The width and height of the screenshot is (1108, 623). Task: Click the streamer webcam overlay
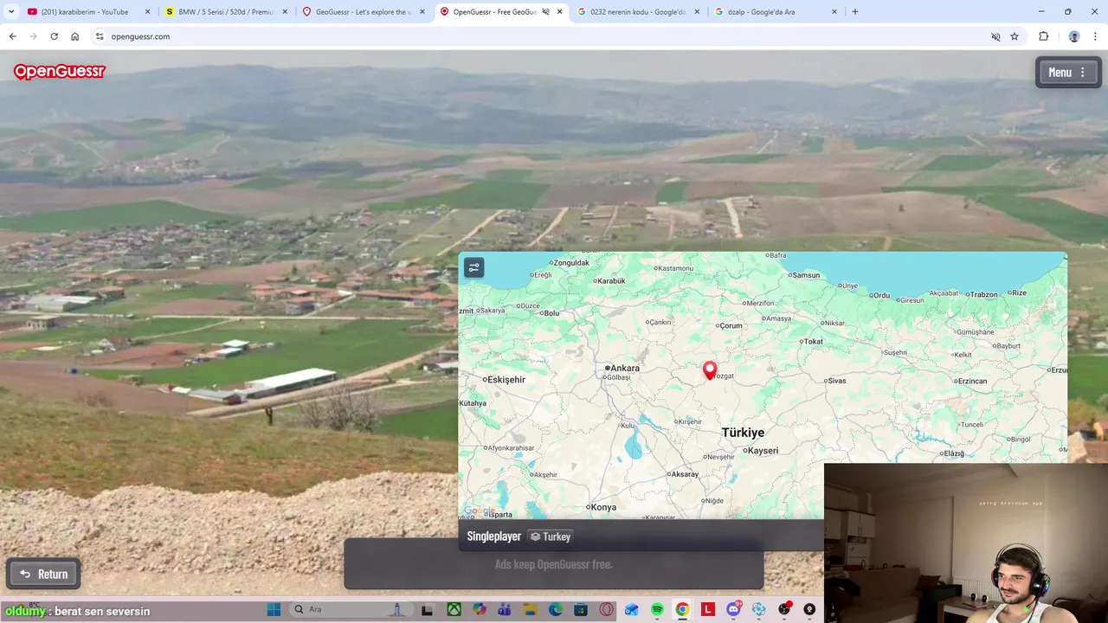(966, 543)
